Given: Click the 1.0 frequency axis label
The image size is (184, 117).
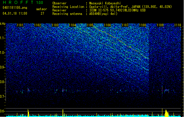Looking at the screenshot, I should pyautogui.click(x=3, y=53).
